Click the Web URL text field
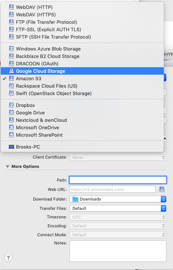 click(x=112, y=189)
